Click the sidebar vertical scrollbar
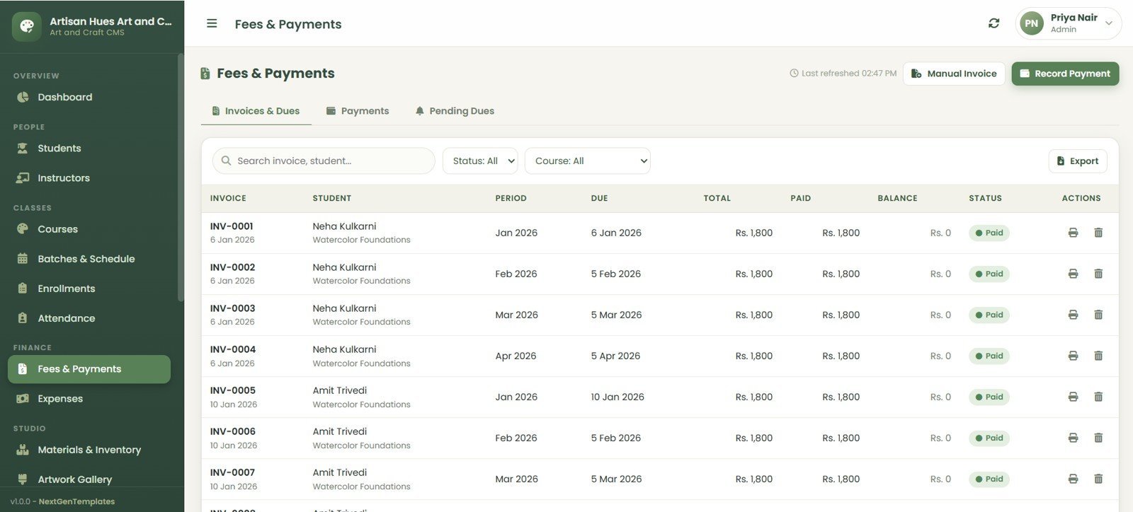The image size is (1133, 512). point(181,177)
